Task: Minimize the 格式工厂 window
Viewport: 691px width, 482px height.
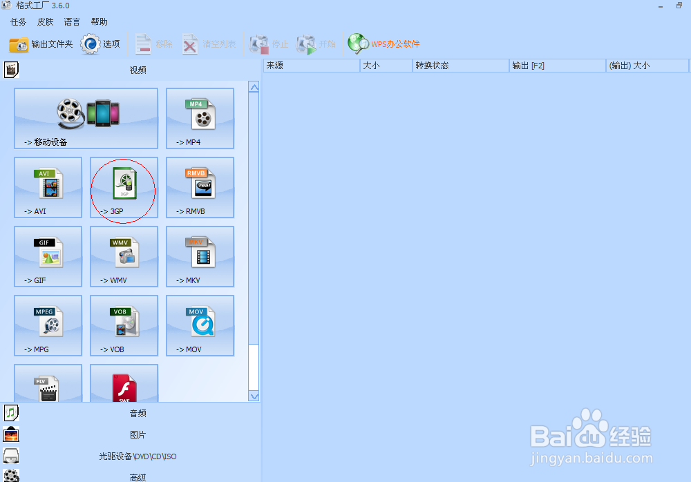Action: [661, 6]
